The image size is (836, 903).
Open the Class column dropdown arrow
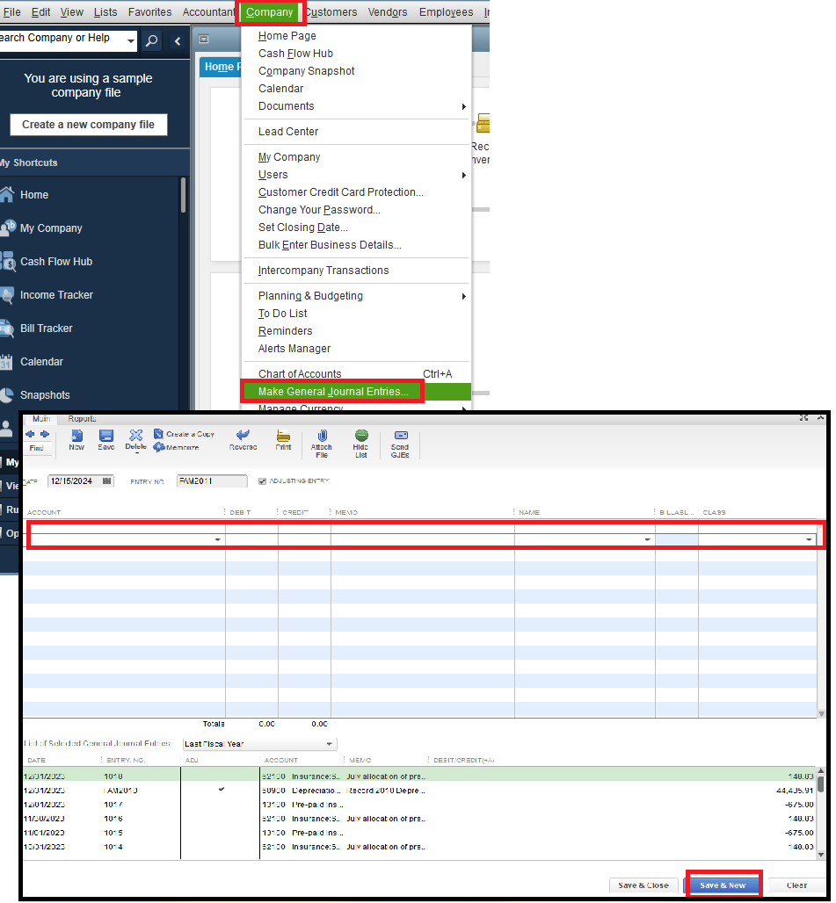[x=809, y=539]
